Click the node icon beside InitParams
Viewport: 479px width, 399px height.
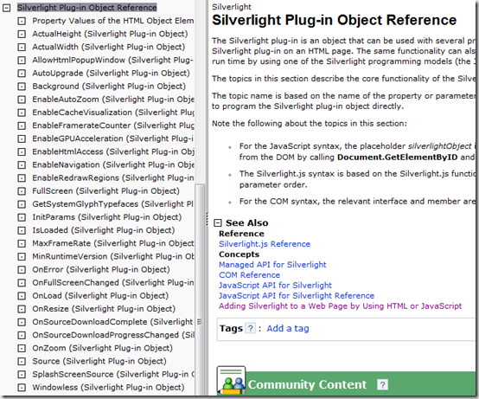point(22,217)
